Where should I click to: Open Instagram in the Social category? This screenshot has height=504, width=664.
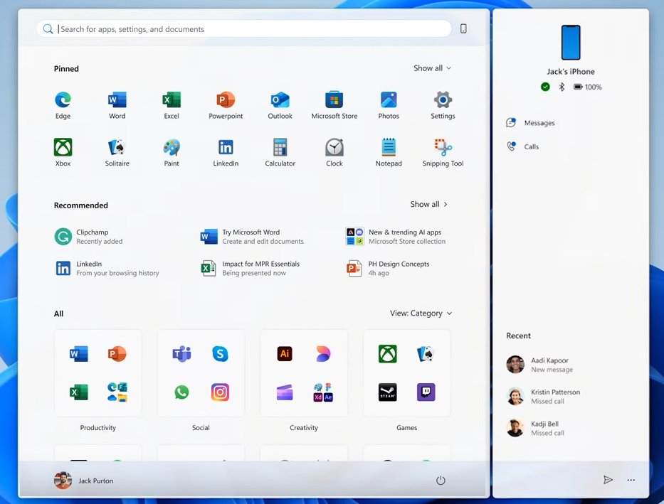coord(220,392)
